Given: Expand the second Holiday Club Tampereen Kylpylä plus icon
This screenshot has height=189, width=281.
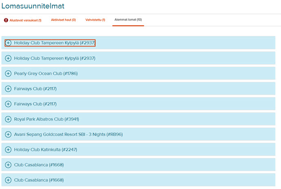Looking at the screenshot, I should click(x=8, y=58).
